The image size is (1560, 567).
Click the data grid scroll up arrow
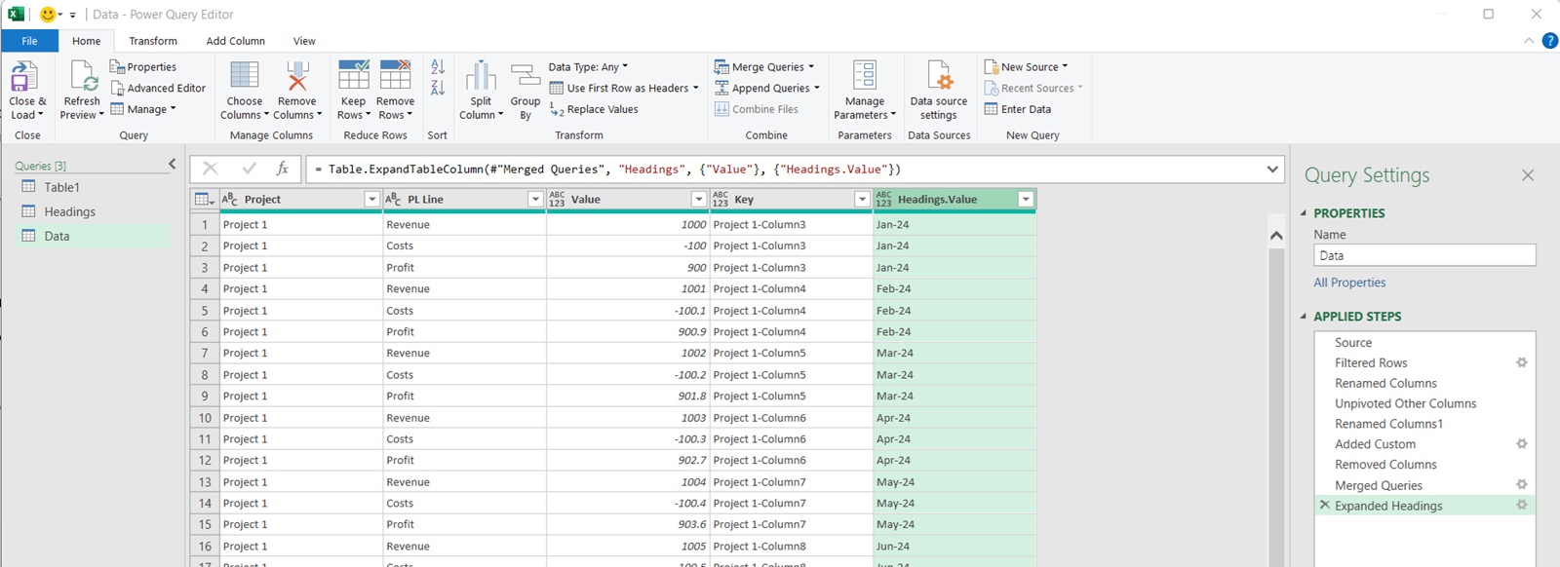tap(1275, 236)
